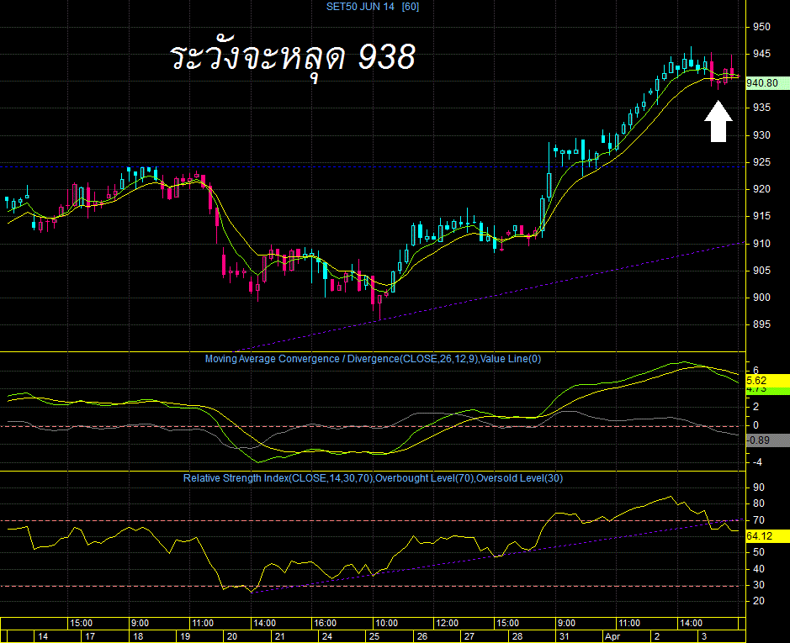Click the Relative Strength Index title text

(373, 478)
